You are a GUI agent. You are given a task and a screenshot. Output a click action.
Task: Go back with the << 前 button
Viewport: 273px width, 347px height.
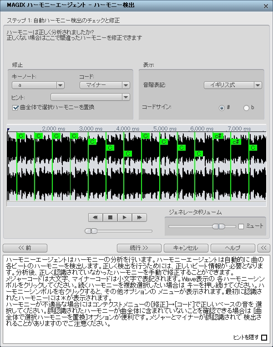coord(25,248)
